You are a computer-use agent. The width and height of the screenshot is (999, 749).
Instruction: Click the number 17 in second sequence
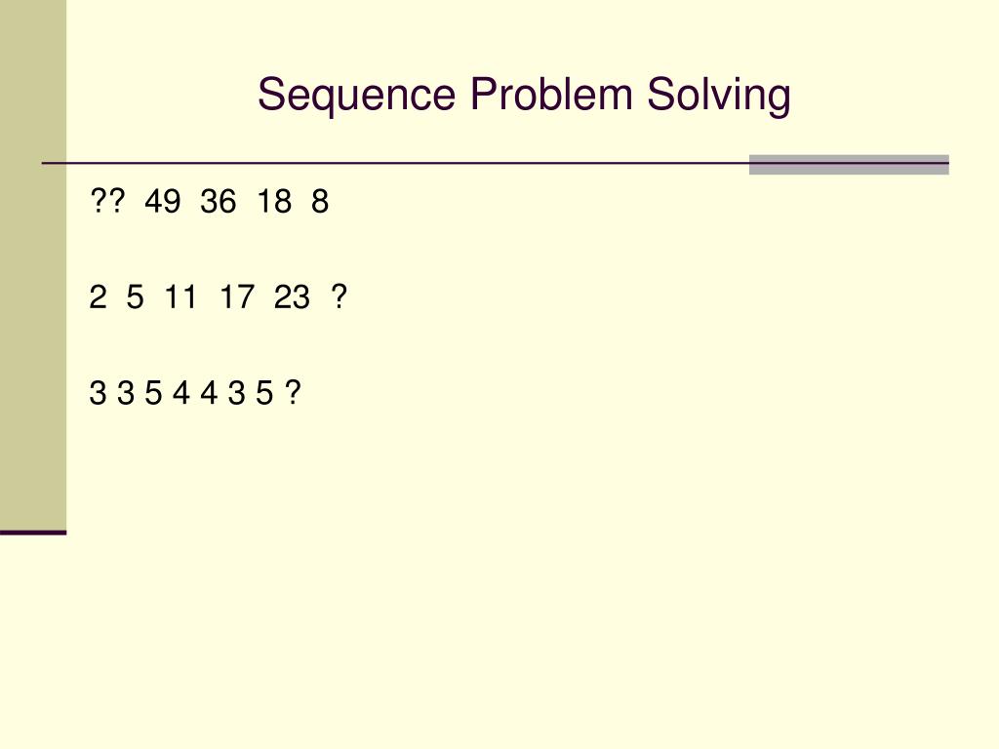(237, 296)
